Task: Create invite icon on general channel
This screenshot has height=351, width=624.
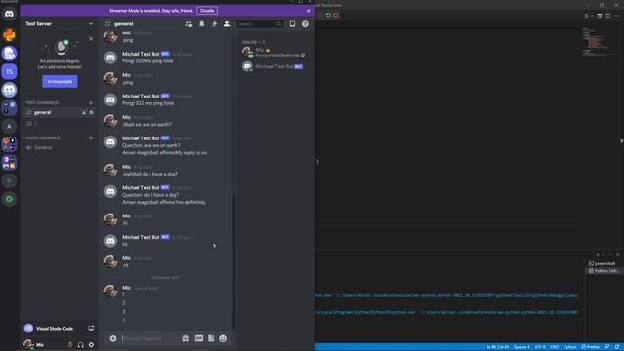Action: [x=84, y=113]
